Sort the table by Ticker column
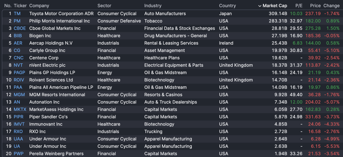Viewport: 343px width, 157px height. coord(20,6)
